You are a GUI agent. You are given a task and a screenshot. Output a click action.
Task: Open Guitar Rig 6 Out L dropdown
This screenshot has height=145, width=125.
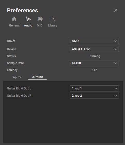click(x=94, y=88)
